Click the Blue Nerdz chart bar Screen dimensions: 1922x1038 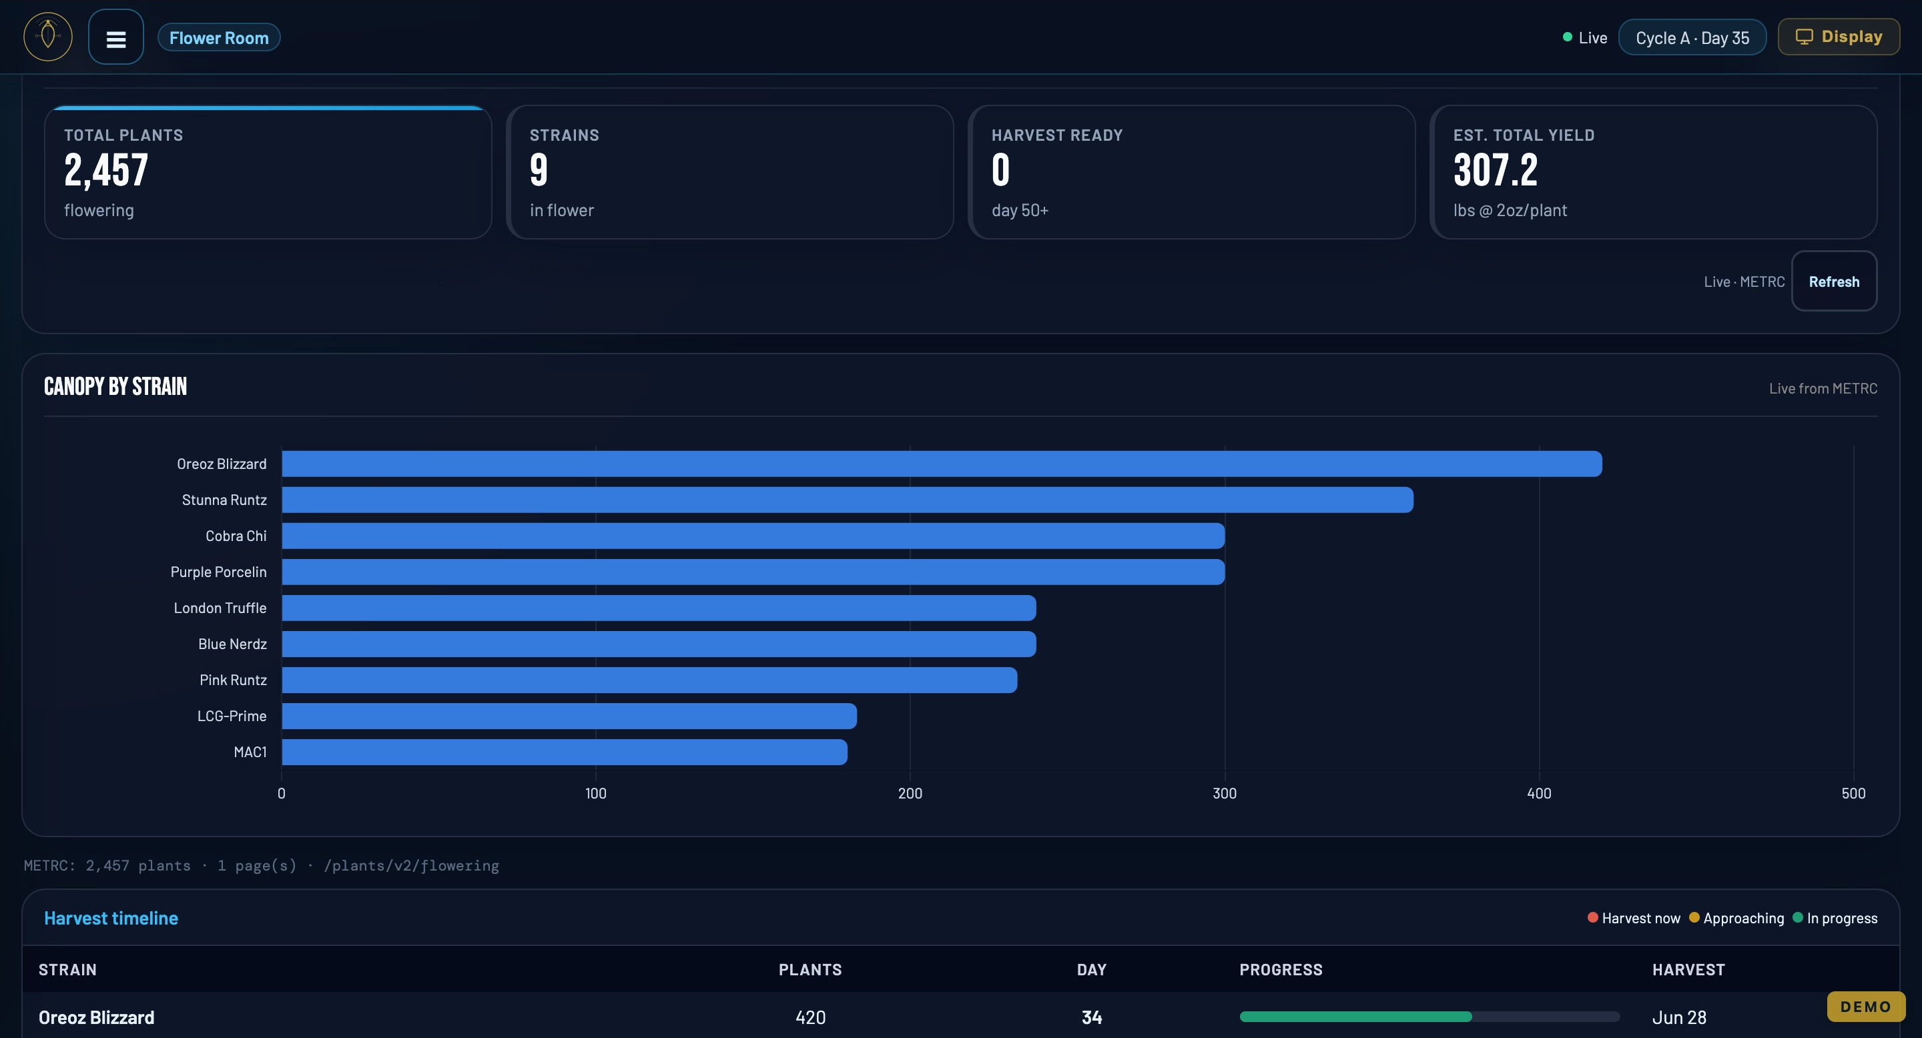[659, 644]
